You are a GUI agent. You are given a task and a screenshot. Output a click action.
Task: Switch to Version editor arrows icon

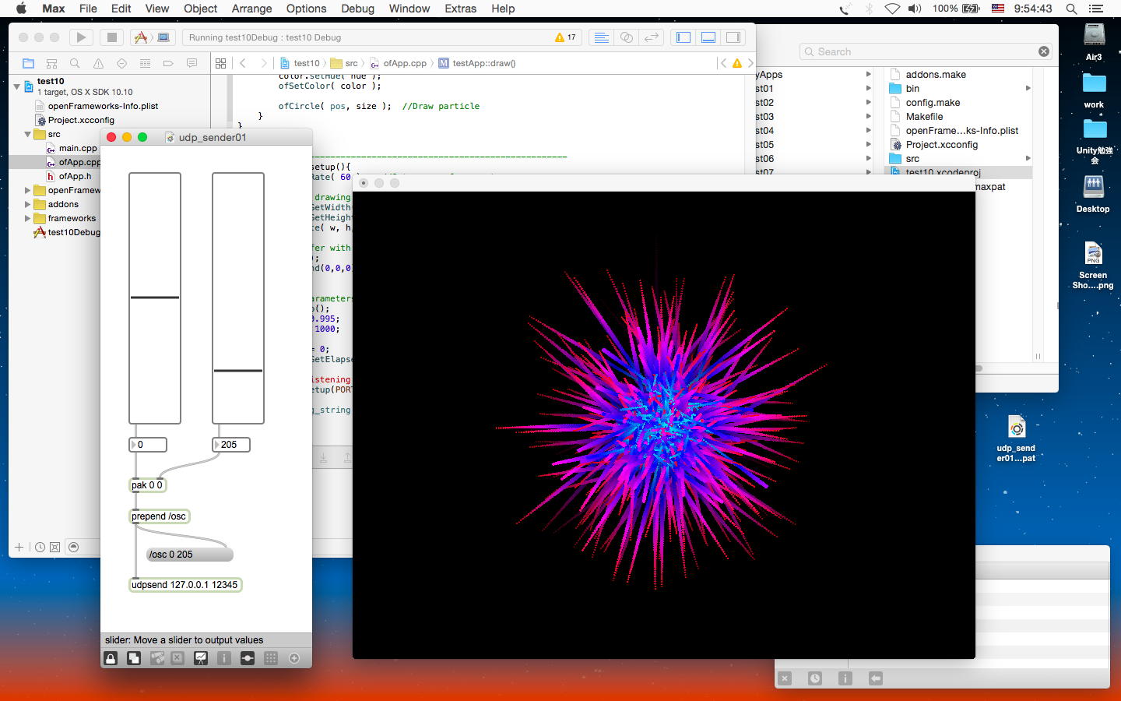pyautogui.click(x=652, y=37)
